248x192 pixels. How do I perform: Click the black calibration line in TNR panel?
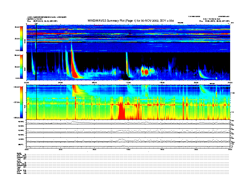coord(36,102)
